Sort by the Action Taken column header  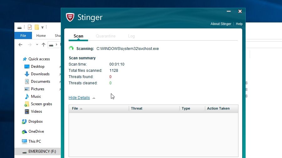click(x=222, y=108)
